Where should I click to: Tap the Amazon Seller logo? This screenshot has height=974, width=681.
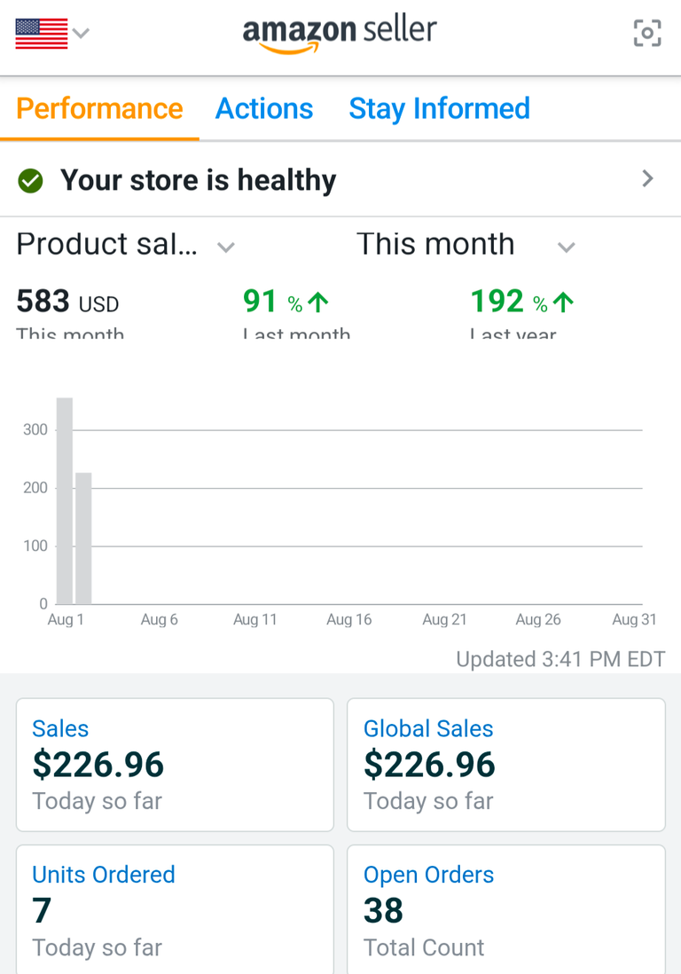340,34
